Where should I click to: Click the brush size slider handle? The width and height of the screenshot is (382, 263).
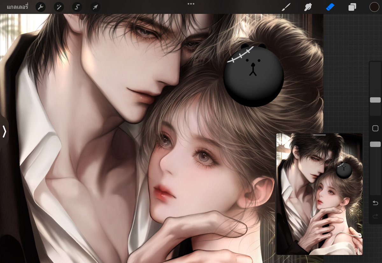tap(375, 100)
